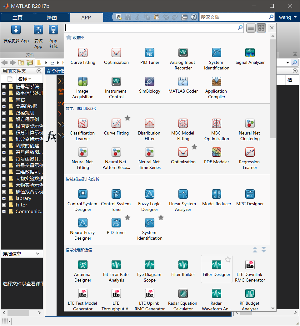Expand the 信号与系统 folder
The image size is (300, 326).
(x=4, y=87)
